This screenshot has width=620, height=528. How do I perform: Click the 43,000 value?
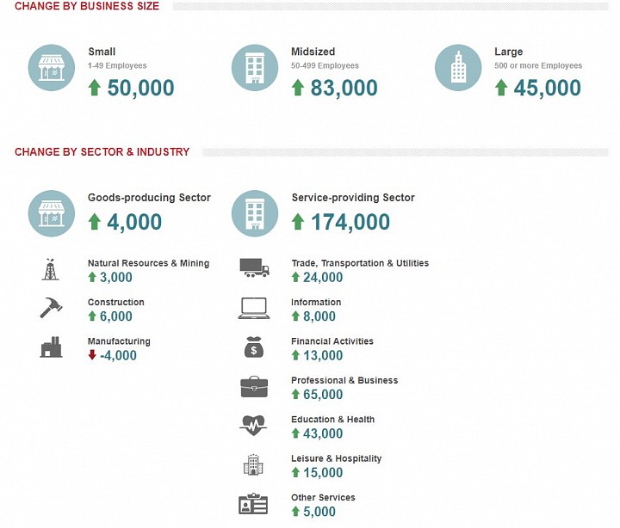coord(323,433)
